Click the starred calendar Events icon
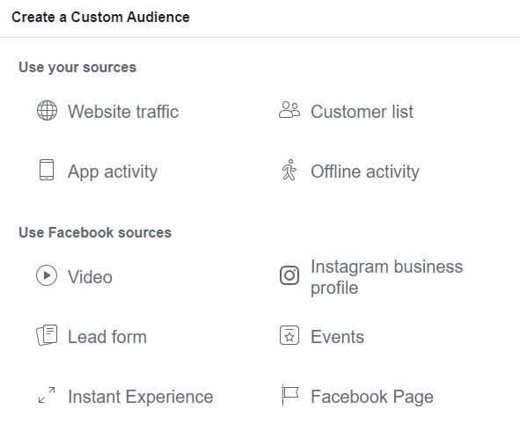The height and width of the screenshot is (424, 520). click(x=289, y=335)
